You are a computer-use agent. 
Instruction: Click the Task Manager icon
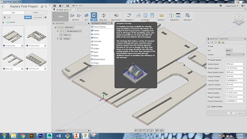(x=178, y=15)
